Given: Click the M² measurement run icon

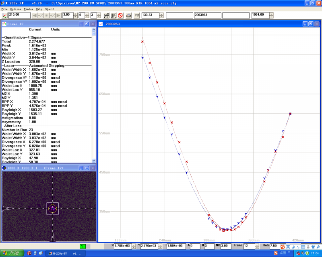Looking at the screenshot, I should pyautogui.click(x=106, y=16).
